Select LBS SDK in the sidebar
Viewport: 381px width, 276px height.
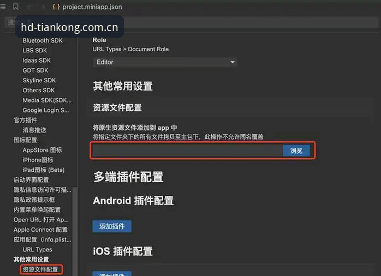point(35,51)
